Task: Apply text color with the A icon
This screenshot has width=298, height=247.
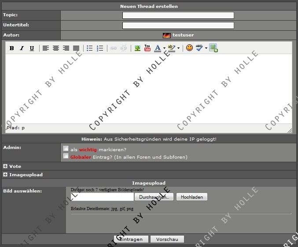Action: click(158, 48)
